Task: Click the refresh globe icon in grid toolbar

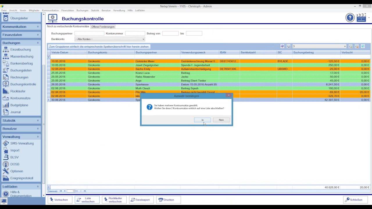Action: coord(363,46)
